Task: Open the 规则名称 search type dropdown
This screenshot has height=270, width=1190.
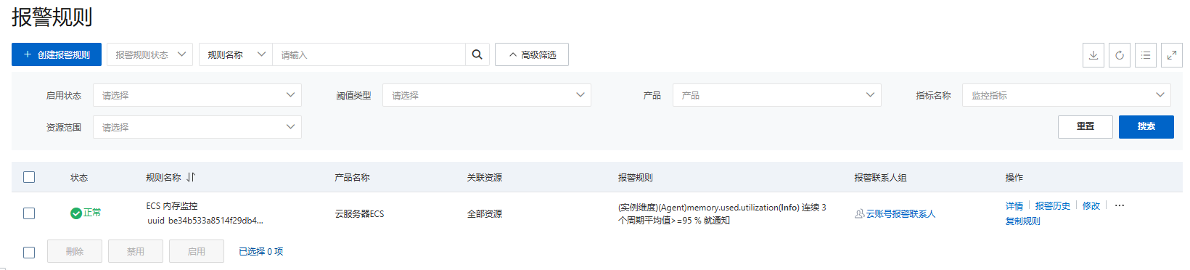Action: [236, 54]
